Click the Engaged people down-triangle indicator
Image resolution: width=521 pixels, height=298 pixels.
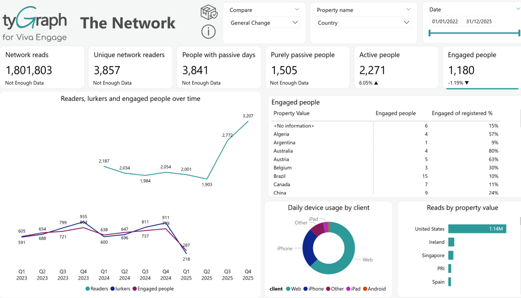[x=467, y=83]
